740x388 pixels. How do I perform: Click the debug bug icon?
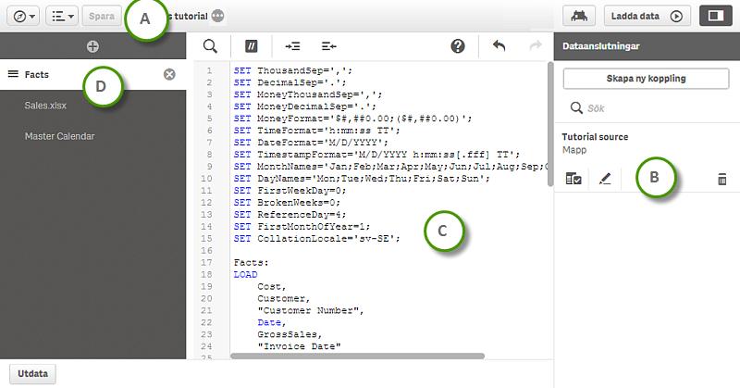579,16
